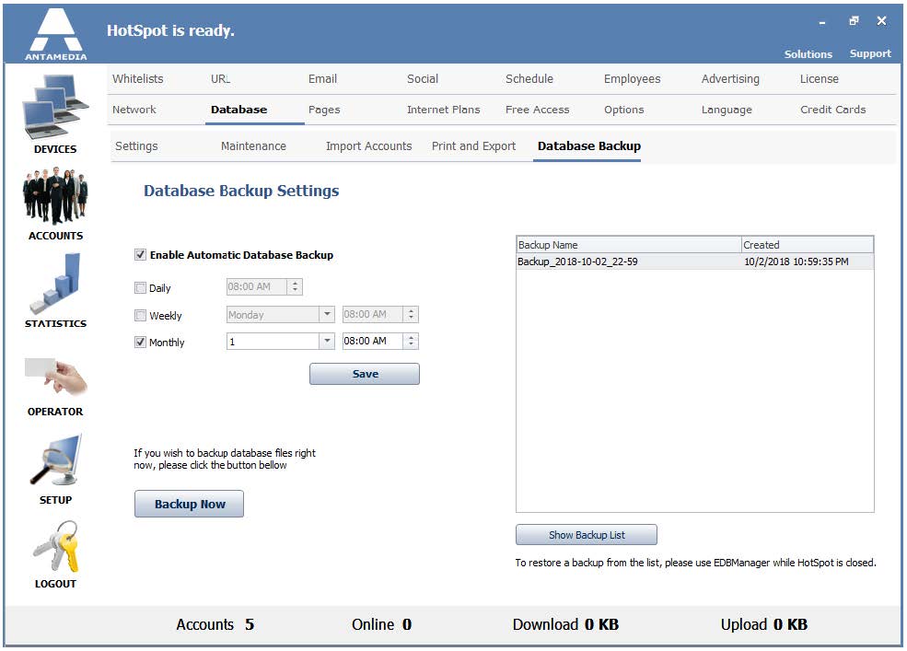
Task: Click the Logout keys icon
Action: [55, 546]
